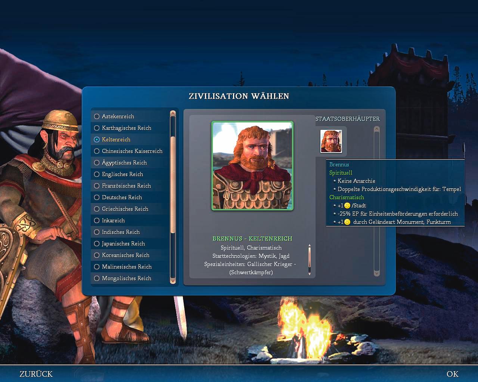Pick Deutsches Reich from the list
The height and width of the screenshot is (382, 478).
[x=130, y=197]
